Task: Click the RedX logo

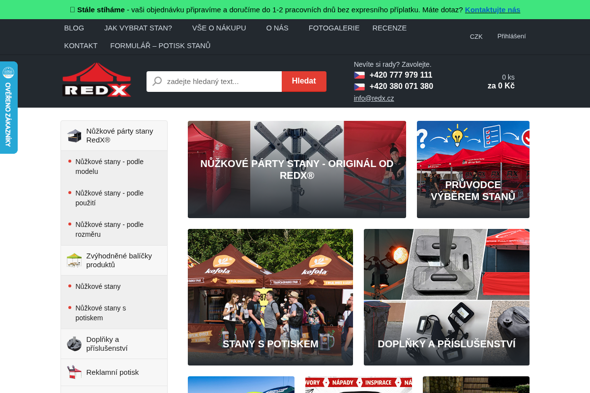Action: coord(97,80)
